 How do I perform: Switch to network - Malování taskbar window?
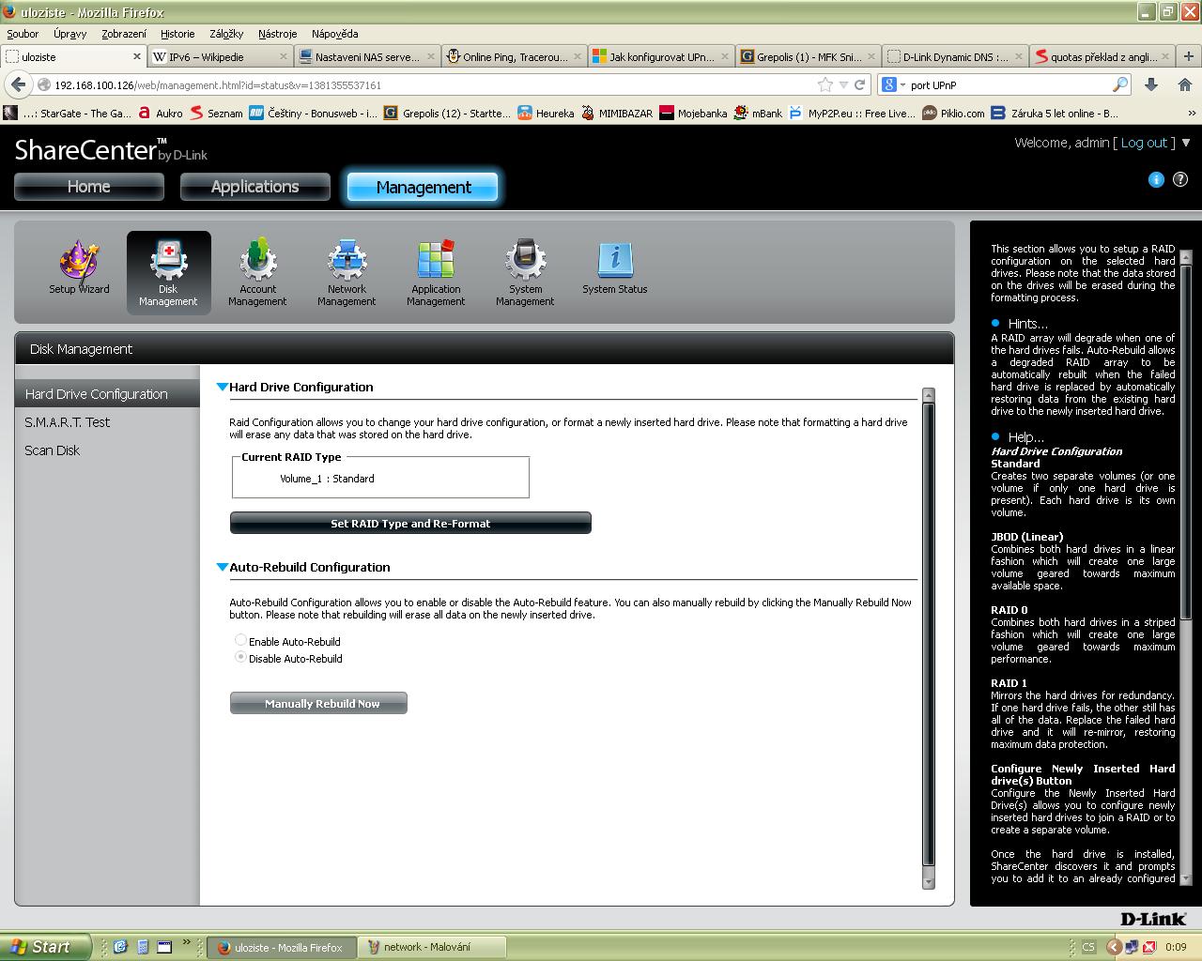click(433, 947)
